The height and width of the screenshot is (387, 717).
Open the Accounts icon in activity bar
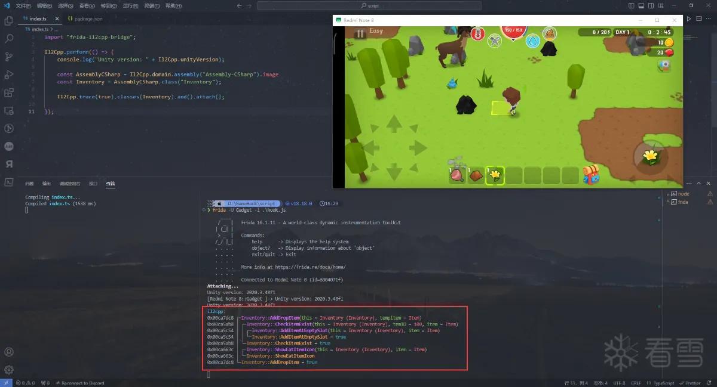coord(9,352)
